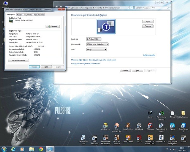Open the Razer Game Booster icon
This screenshot has width=190, height=152.
click(x=161, y=113)
